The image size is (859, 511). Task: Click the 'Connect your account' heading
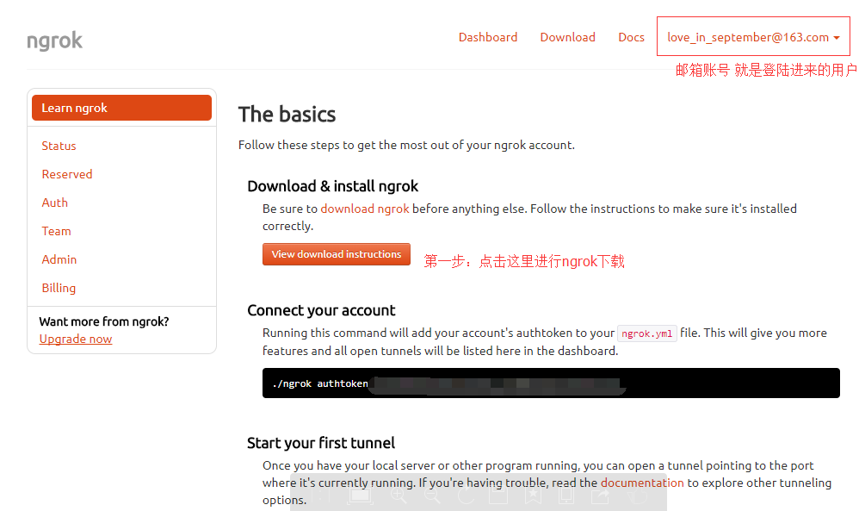coord(321,310)
